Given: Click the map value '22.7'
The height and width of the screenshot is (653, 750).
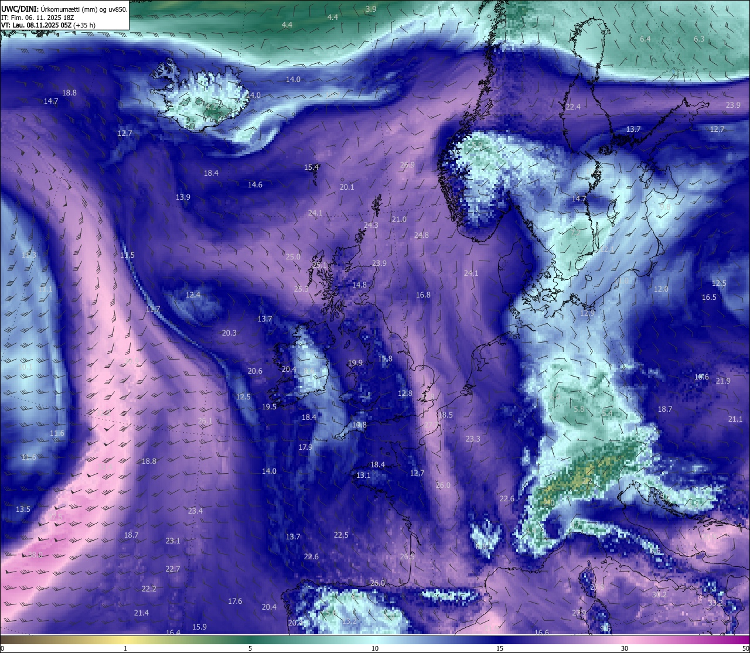Looking at the screenshot, I should pos(173,569).
